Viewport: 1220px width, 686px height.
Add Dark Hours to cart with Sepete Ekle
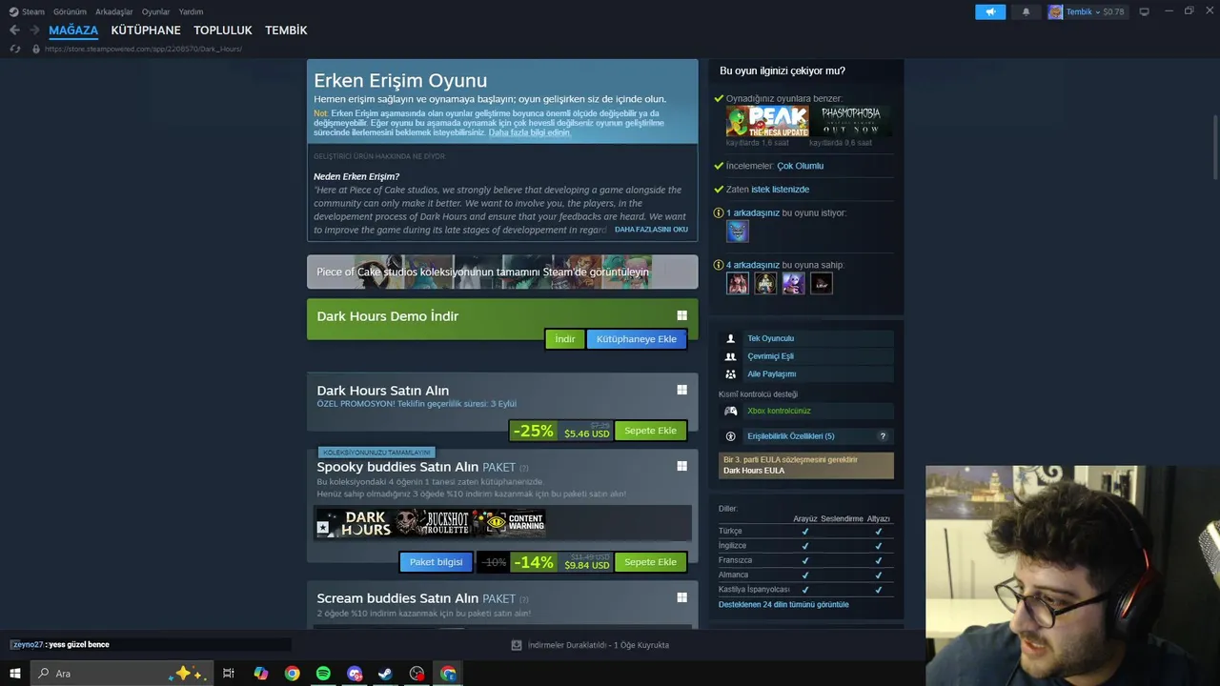[x=650, y=431]
